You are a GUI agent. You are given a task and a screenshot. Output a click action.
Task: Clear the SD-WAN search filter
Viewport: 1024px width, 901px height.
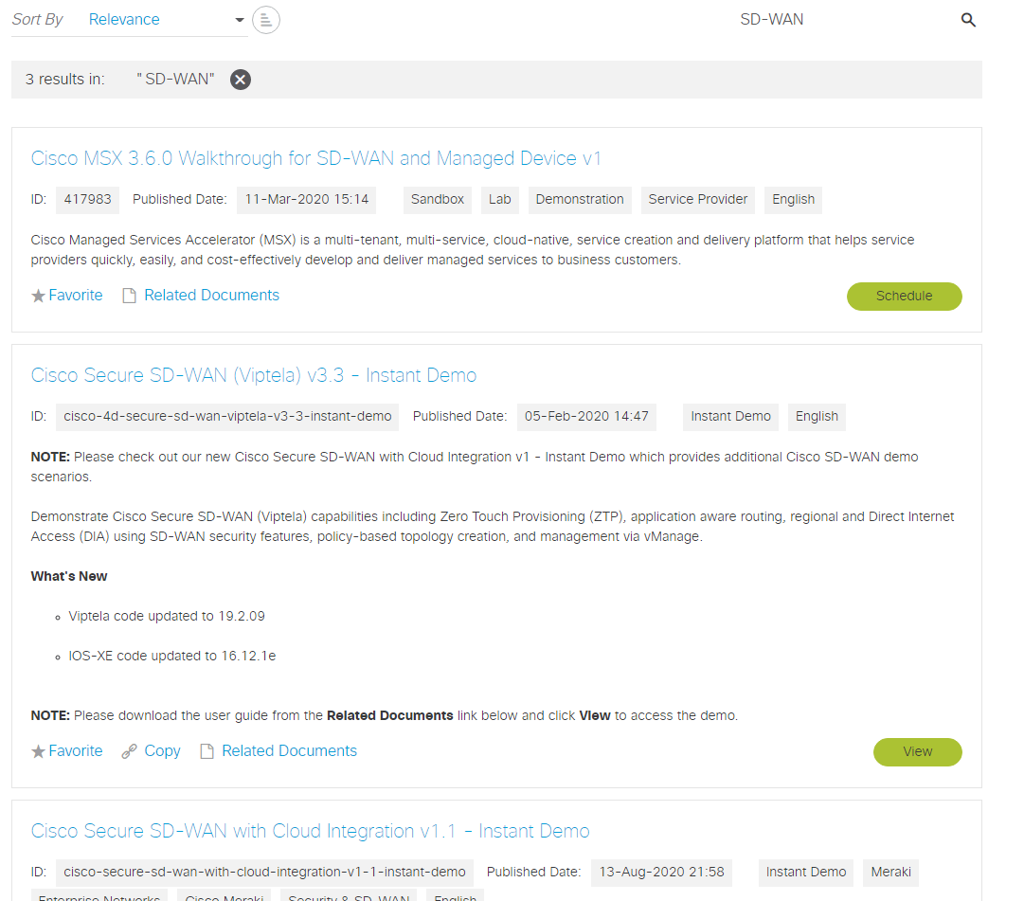coord(241,80)
